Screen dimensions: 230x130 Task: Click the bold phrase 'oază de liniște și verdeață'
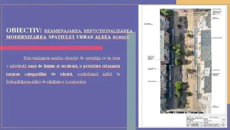click(53, 66)
